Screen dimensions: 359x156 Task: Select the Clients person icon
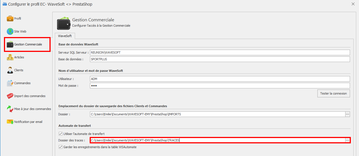click(x=10, y=70)
